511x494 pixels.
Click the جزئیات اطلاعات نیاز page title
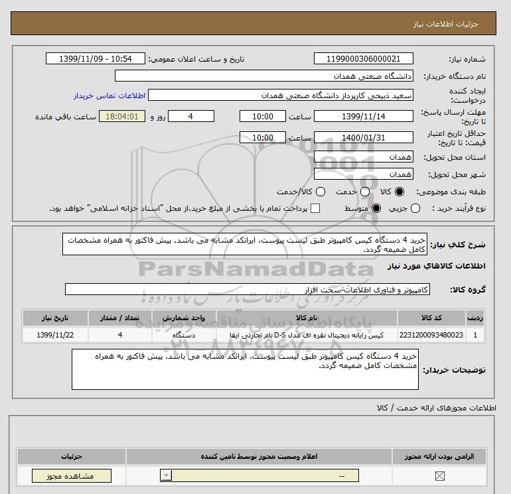coord(445,24)
